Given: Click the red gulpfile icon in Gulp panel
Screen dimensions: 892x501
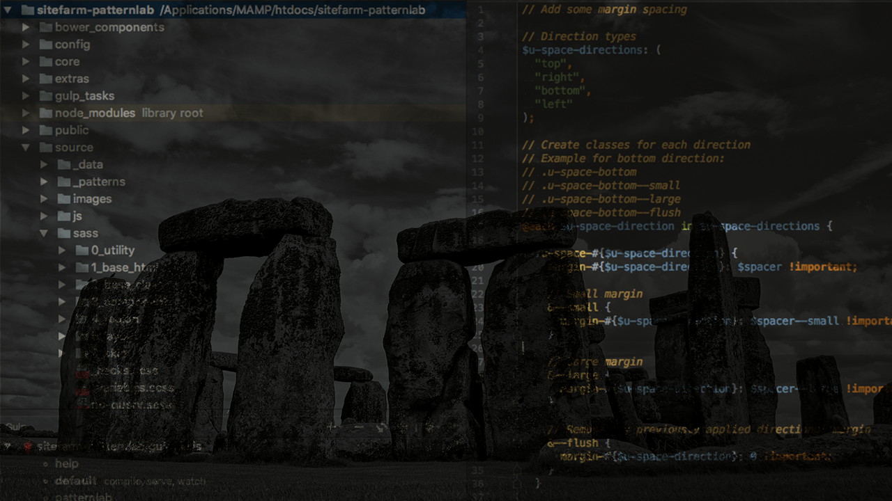Looking at the screenshot, I should 28,446.
